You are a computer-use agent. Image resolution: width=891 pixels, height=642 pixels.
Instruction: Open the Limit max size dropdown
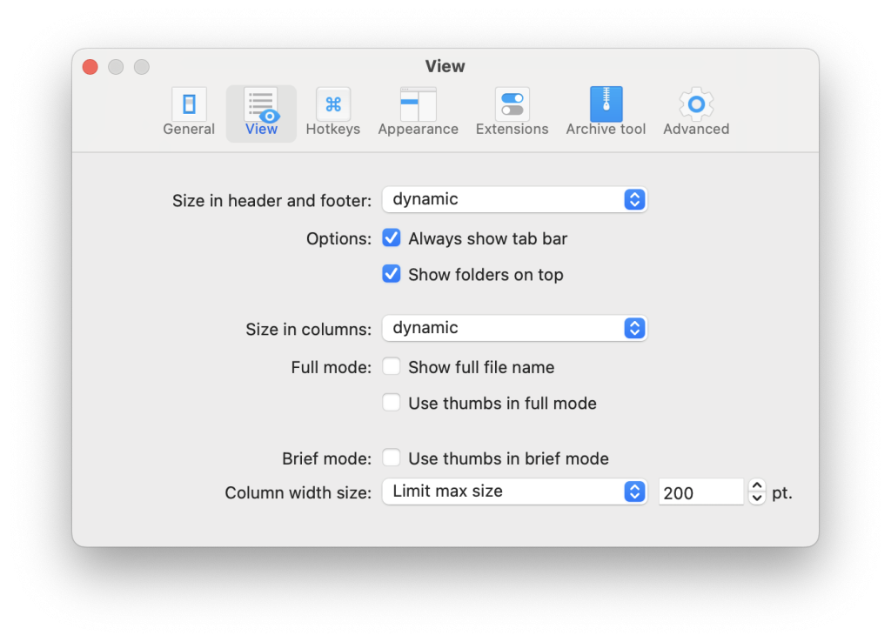coord(515,492)
